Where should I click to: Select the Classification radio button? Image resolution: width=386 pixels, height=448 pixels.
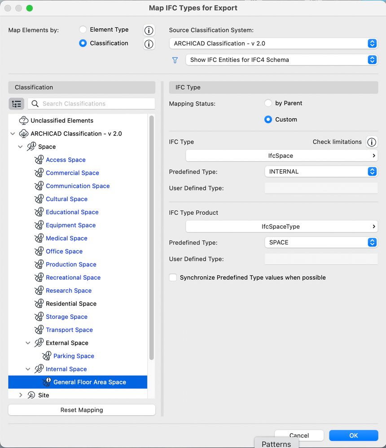[83, 43]
